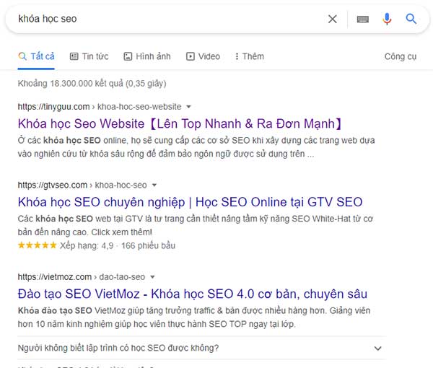Image resolution: width=433 pixels, height=368 pixels.
Task: Click the five-star rating for GTV SEO
Action: [37, 245]
